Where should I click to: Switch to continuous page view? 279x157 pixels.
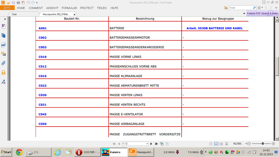(x=216, y=144)
